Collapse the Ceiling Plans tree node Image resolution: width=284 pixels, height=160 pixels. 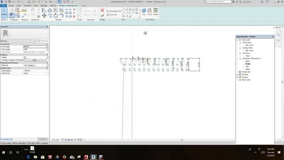(240, 48)
